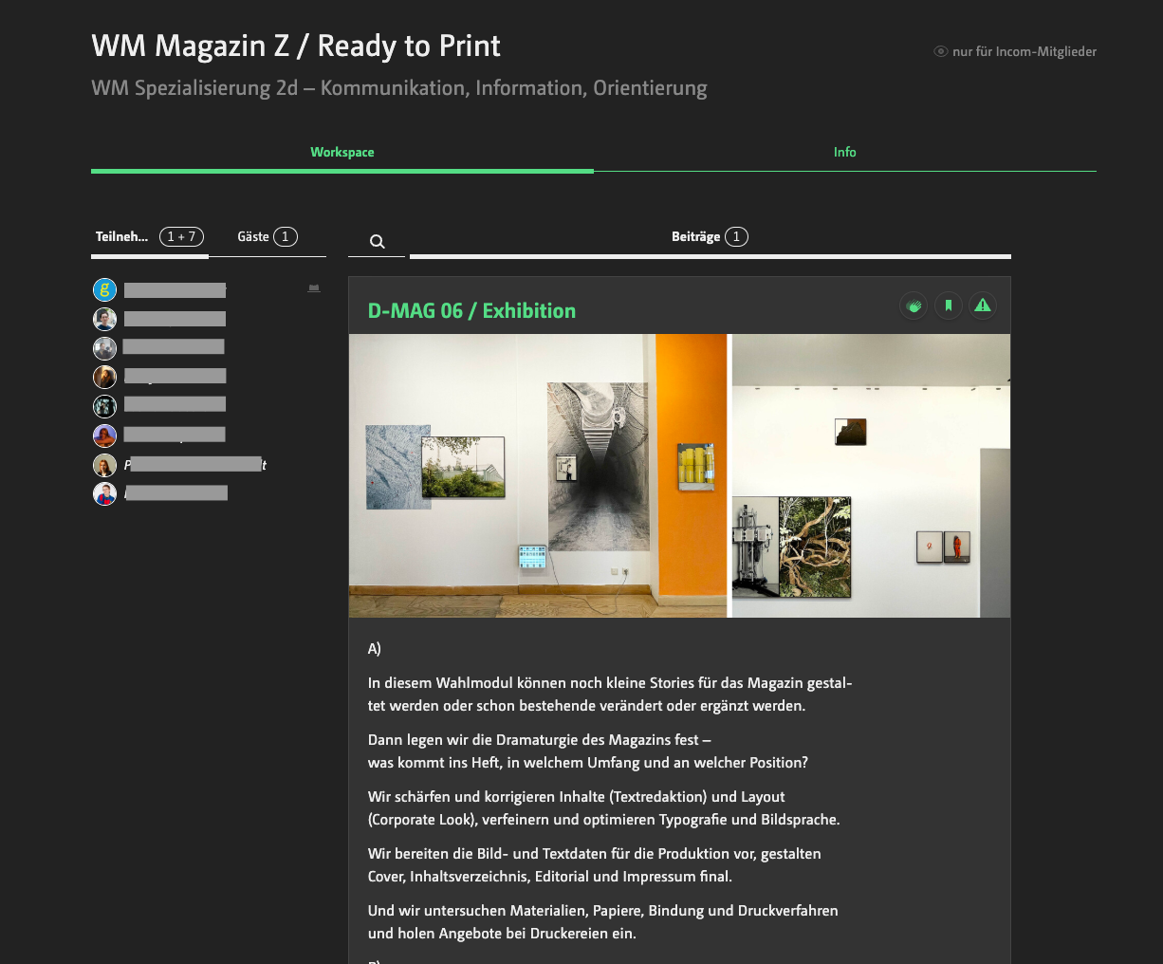The height and width of the screenshot is (964, 1163).
Task: Click the waving hand applause icon
Action: click(914, 306)
